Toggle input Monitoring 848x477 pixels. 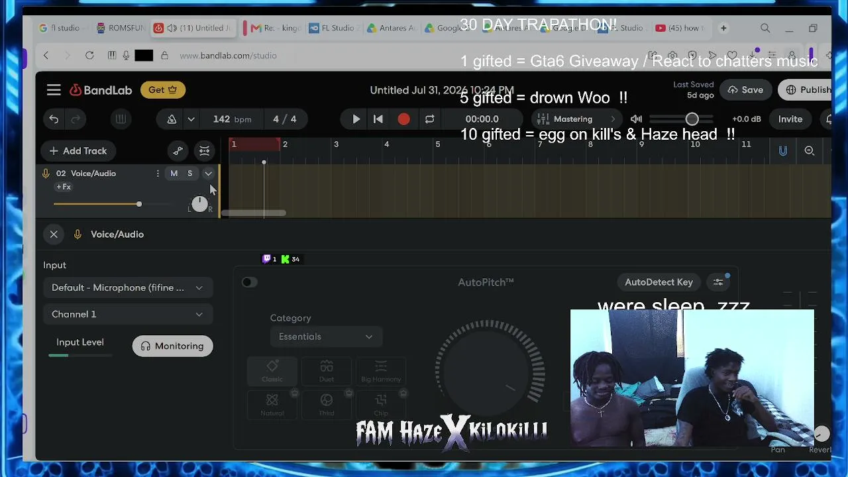(172, 346)
